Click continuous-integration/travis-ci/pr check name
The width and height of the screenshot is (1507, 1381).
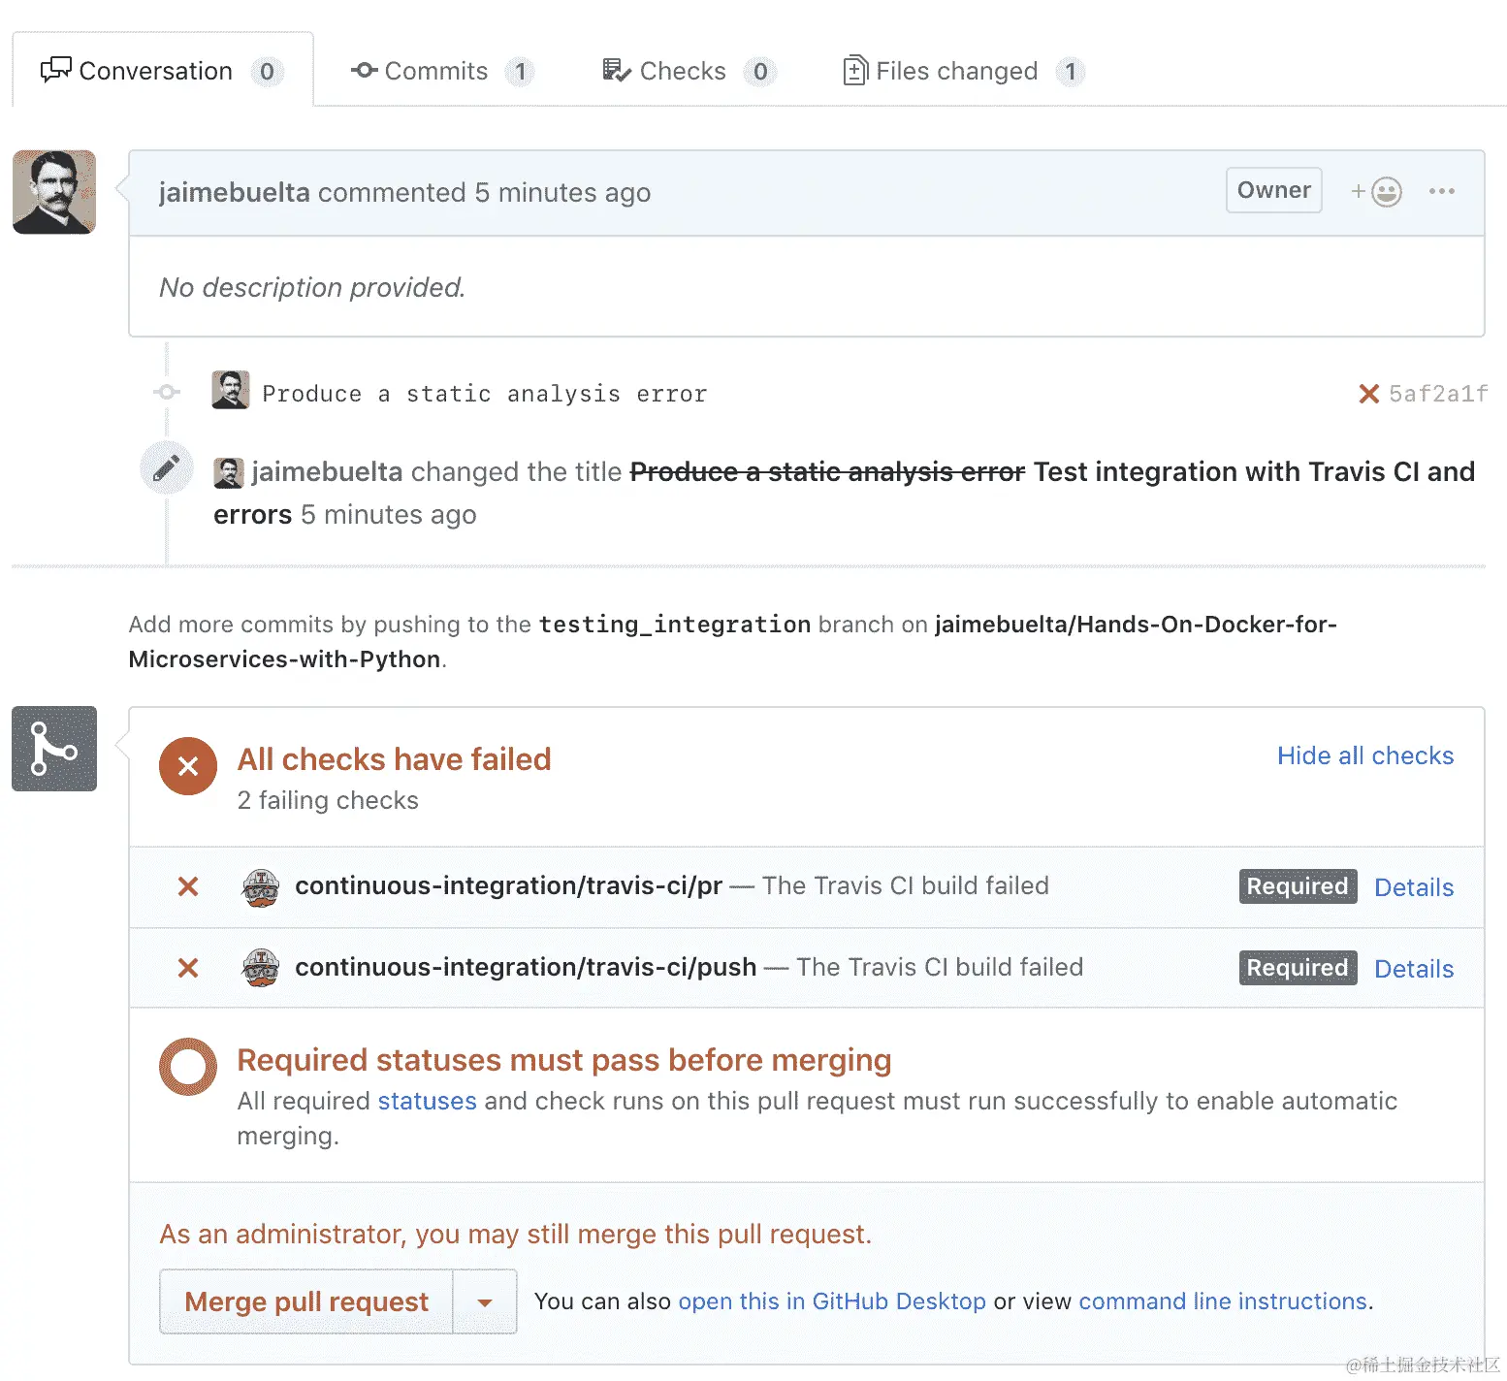click(x=509, y=885)
